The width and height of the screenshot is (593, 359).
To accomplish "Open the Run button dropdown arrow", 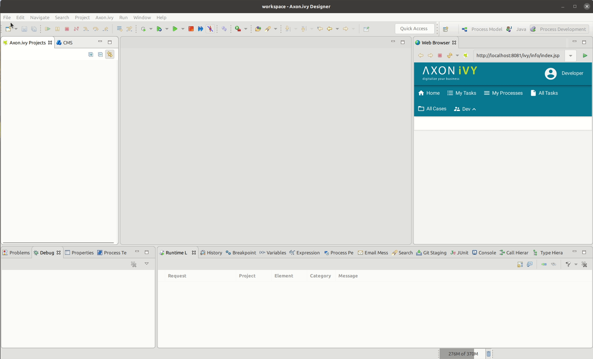I will point(183,29).
